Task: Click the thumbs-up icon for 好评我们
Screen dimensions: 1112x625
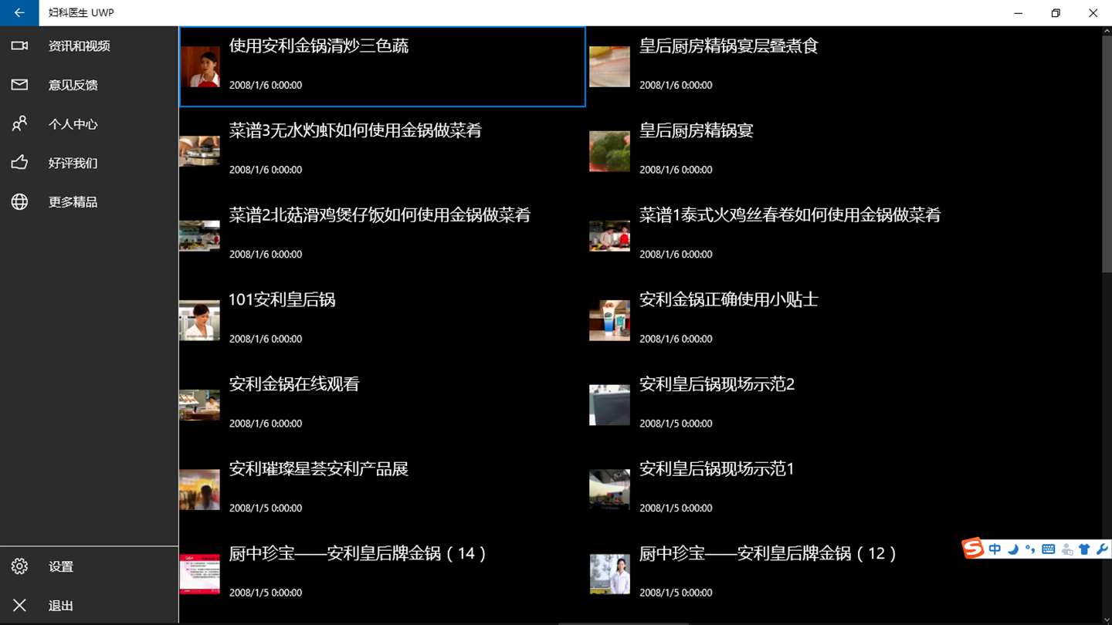Action: point(19,162)
